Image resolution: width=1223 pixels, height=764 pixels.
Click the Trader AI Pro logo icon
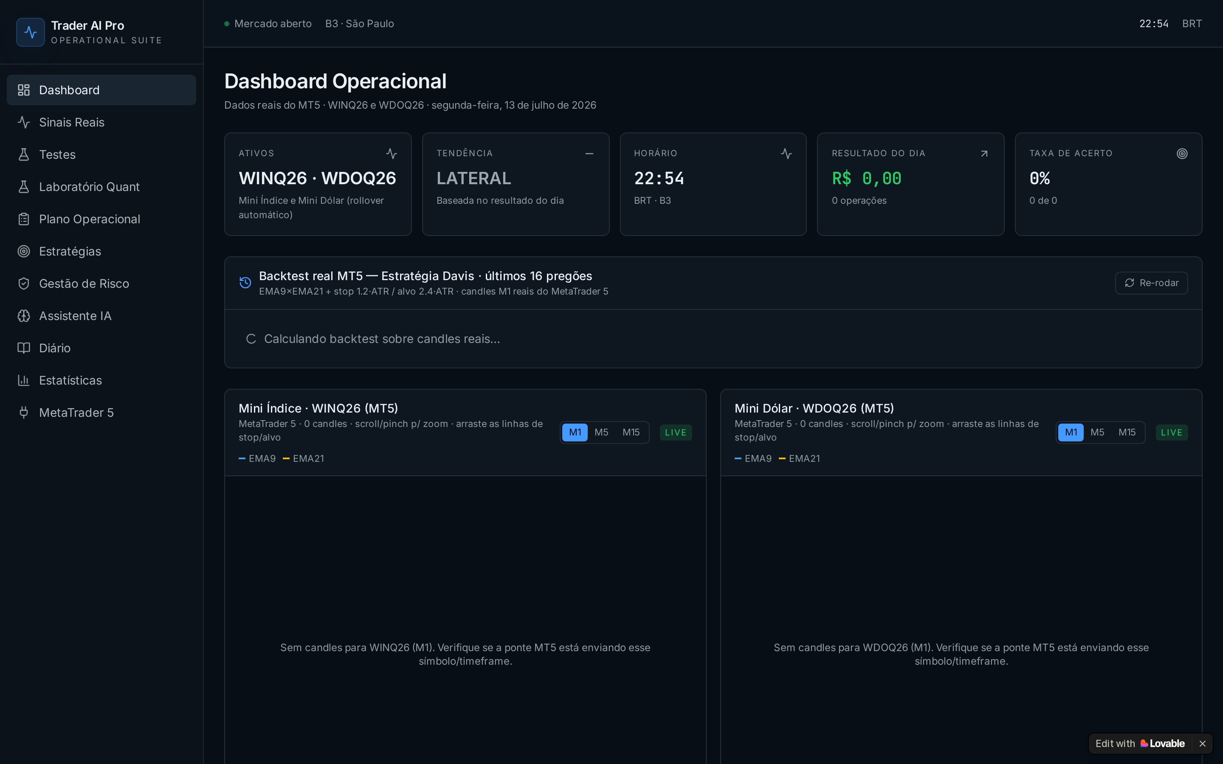[30, 32]
